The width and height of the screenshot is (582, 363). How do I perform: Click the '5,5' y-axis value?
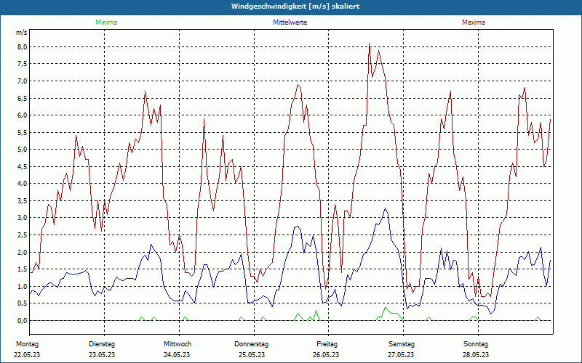click(23, 132)
